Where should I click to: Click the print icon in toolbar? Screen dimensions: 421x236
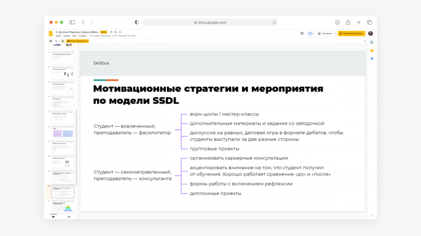(x=51, y=41)
